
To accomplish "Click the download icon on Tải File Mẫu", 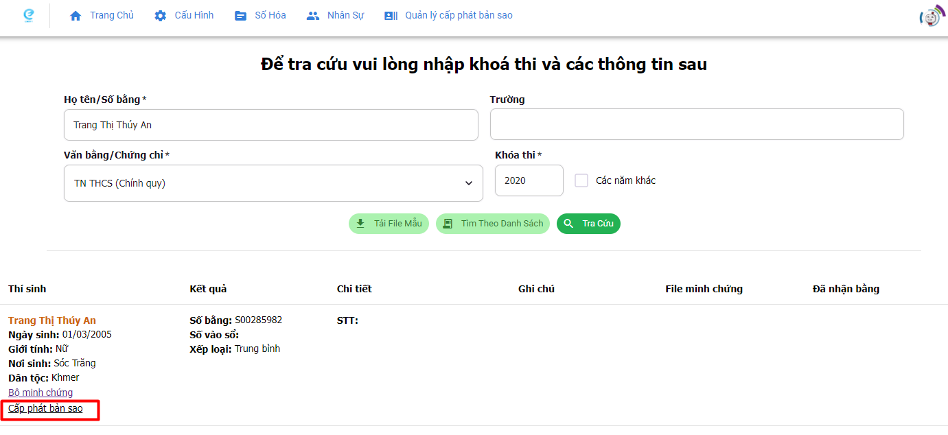I will (360, 224).
